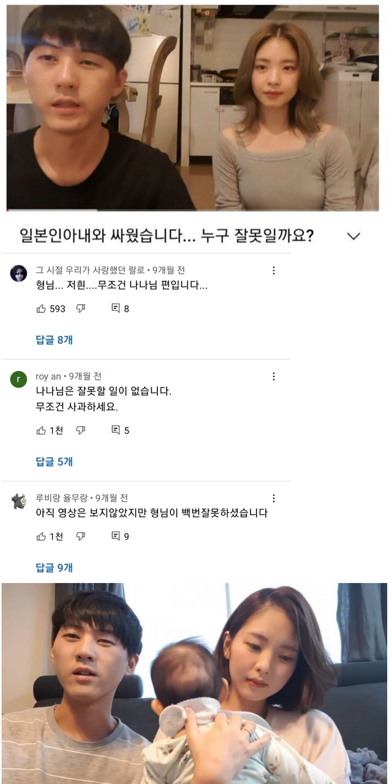Open more options for first comment
The width and height of the screenshot is (392, 784).
click(x=274, y=271)
